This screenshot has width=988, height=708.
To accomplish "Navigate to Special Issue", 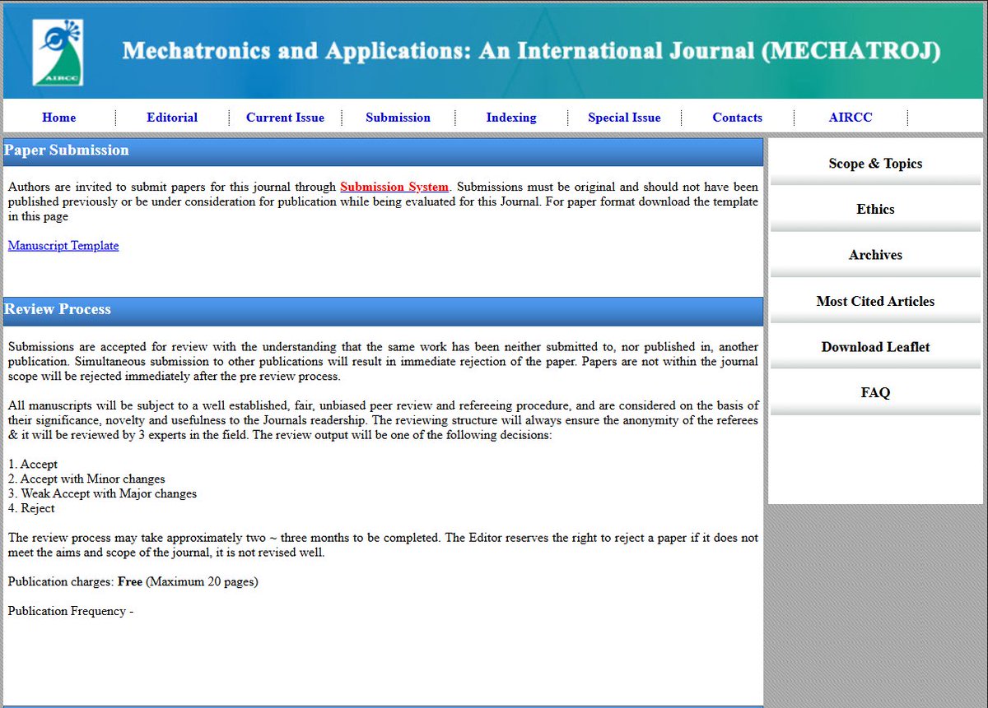I will [624, 118].
